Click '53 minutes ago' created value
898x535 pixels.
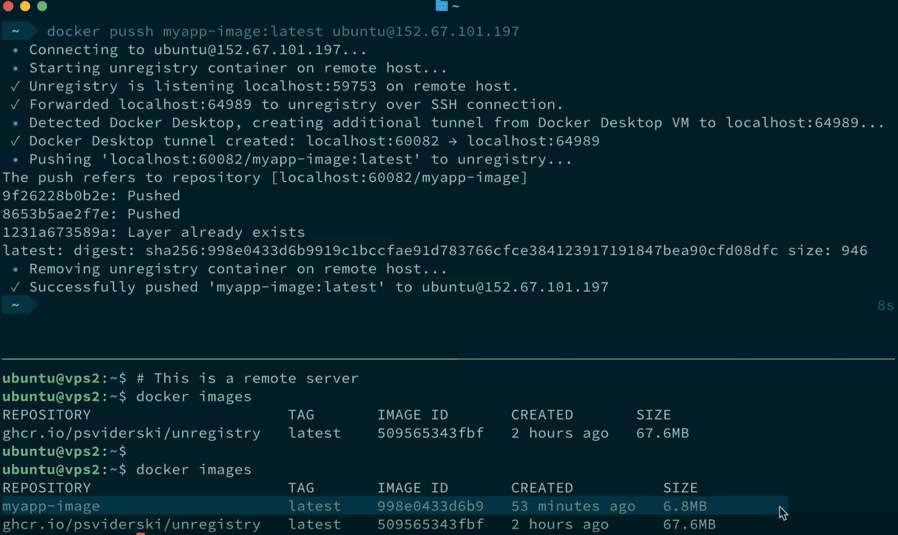(573, 506)
